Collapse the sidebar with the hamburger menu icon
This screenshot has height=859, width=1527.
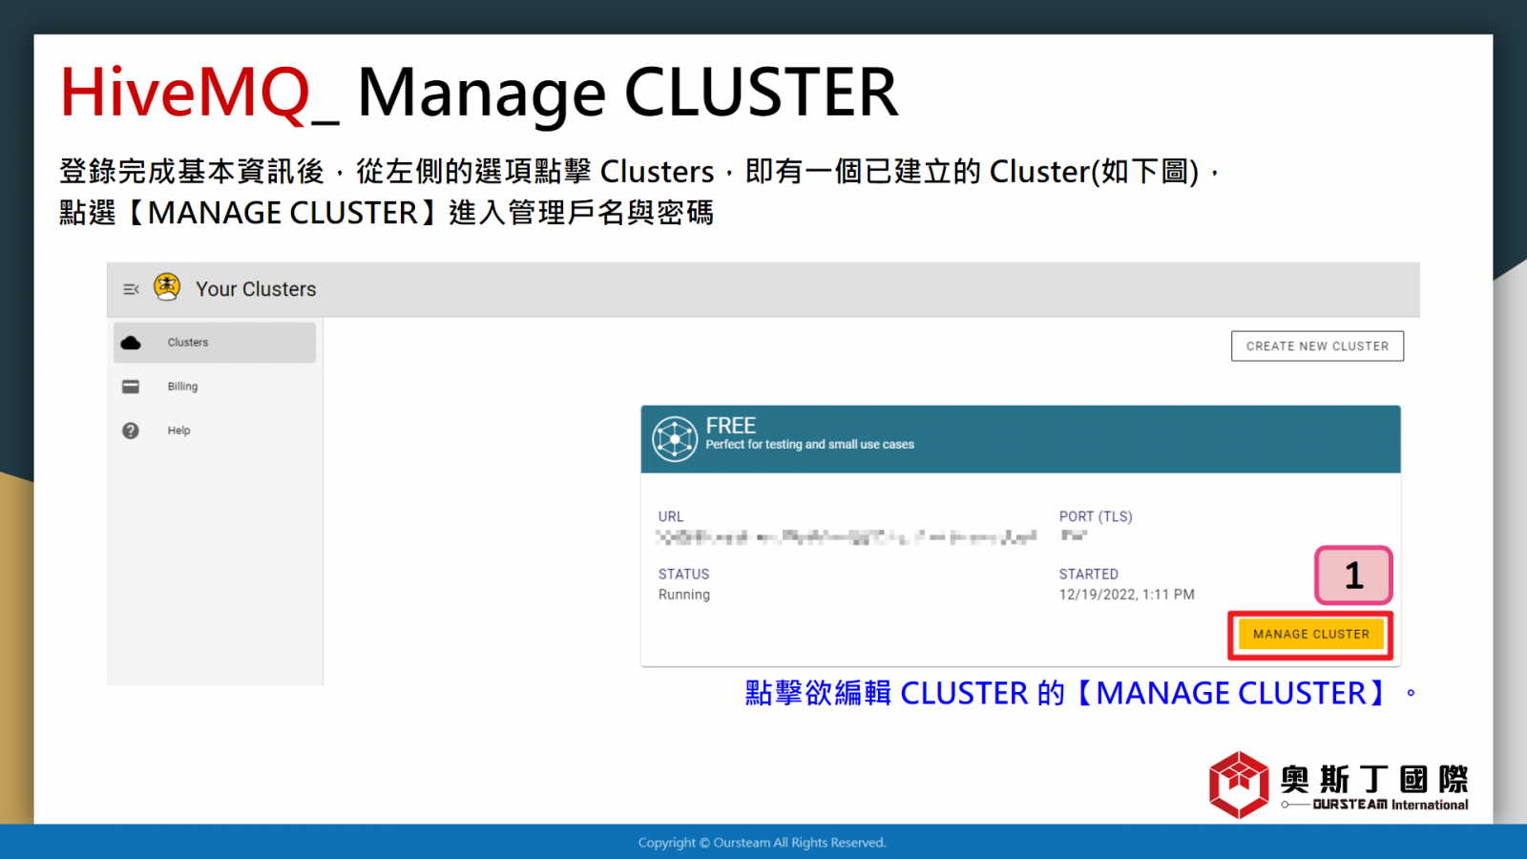(131, 289)
